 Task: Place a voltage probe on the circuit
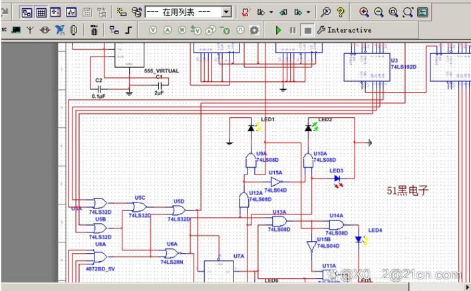tap(153, 30)
